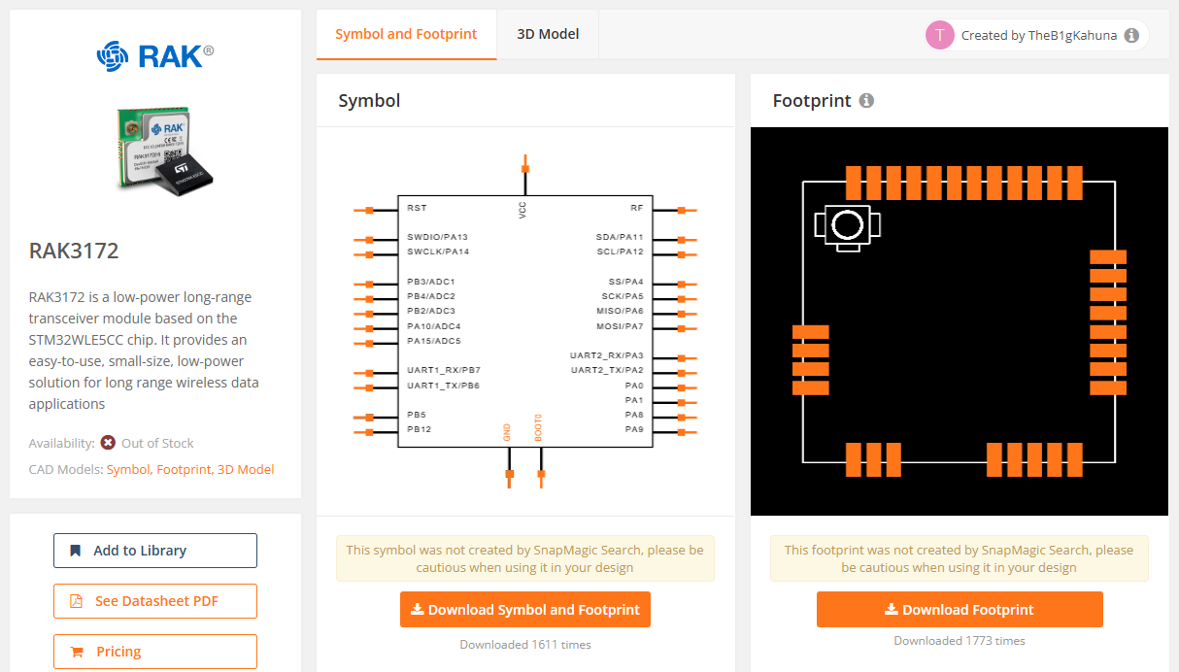Click the RAK3172 title text
The height and width of the screenshot is (672, 1179).
tap(74, 251)
